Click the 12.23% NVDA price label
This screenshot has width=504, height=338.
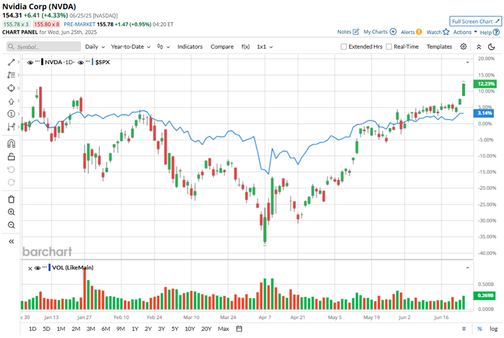pos(486,84)
